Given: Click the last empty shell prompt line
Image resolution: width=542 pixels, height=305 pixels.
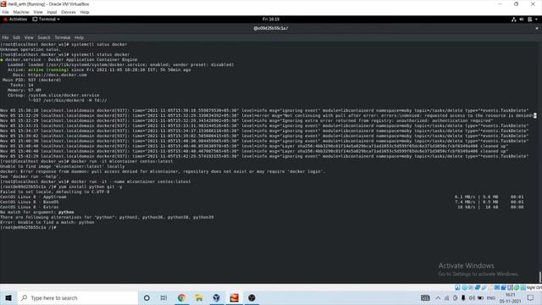Looking at the screenshot, I should 28,228.
